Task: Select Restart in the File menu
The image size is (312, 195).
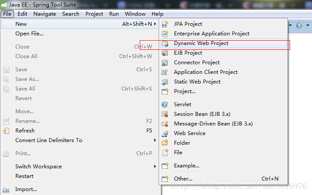Action: 80,176
